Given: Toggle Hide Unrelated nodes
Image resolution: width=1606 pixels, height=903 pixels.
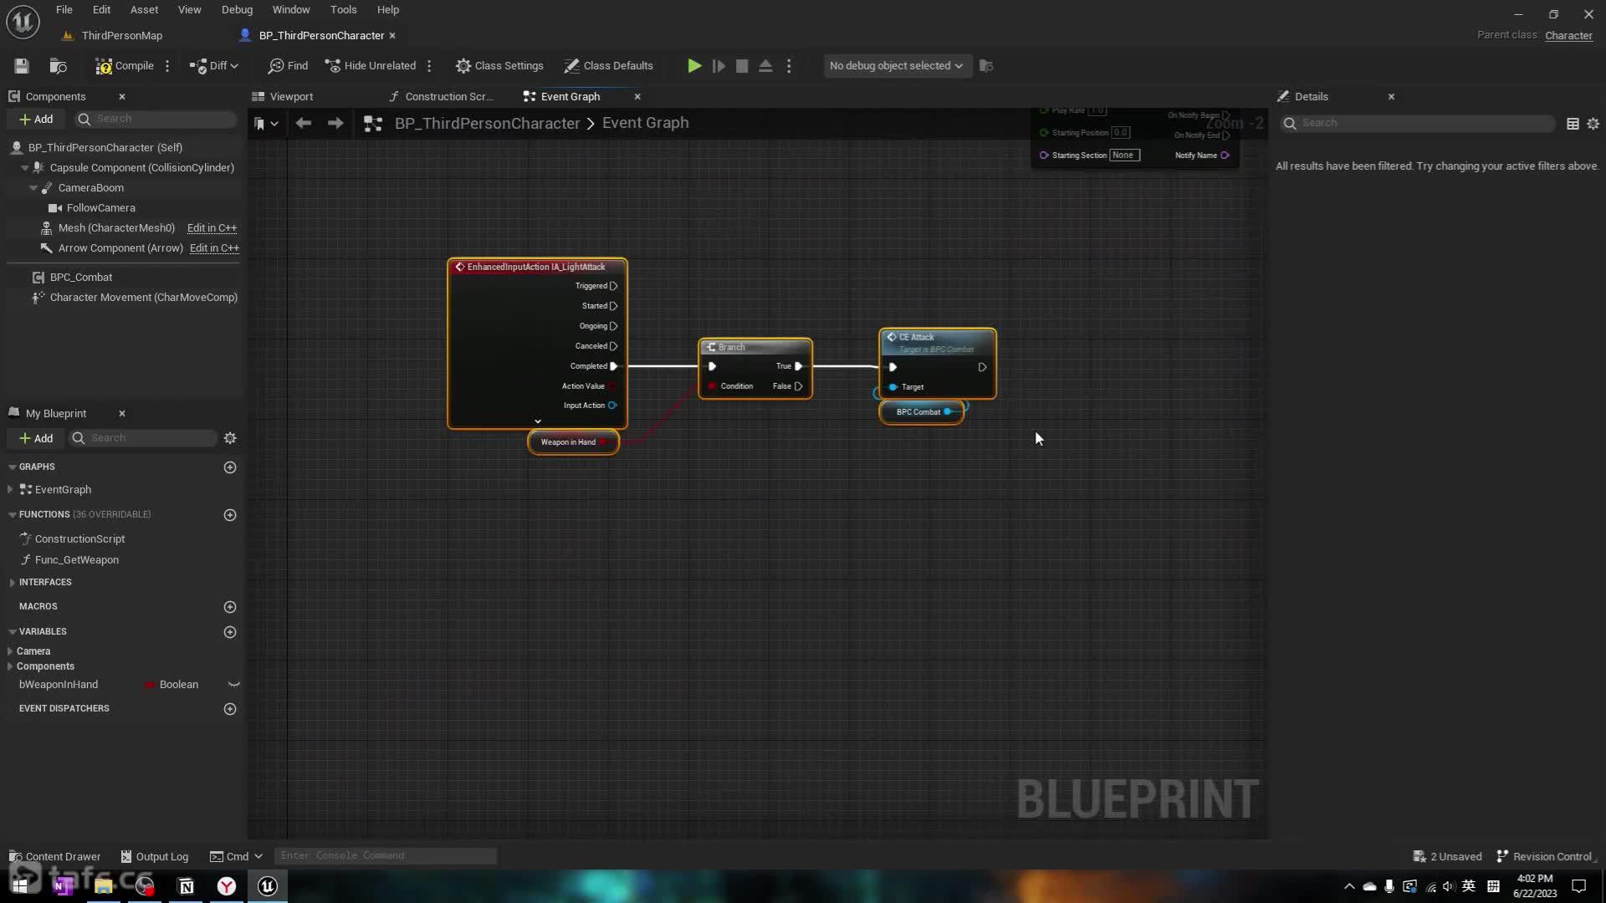Looking at the screenshot, I should click(371, 66).
